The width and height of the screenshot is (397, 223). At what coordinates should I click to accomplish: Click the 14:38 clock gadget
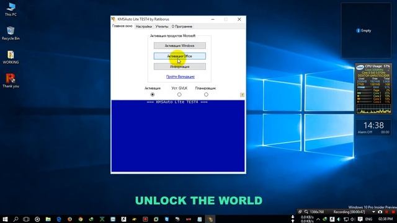click(x=373, y=127)
